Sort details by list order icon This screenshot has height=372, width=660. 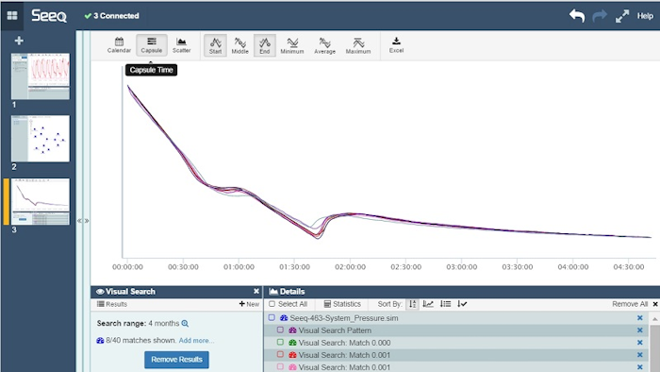coord(445,304)
